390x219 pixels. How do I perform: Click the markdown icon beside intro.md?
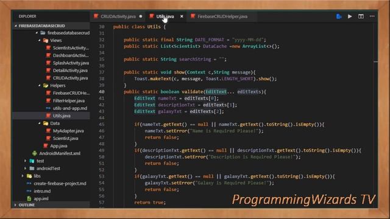29,191
